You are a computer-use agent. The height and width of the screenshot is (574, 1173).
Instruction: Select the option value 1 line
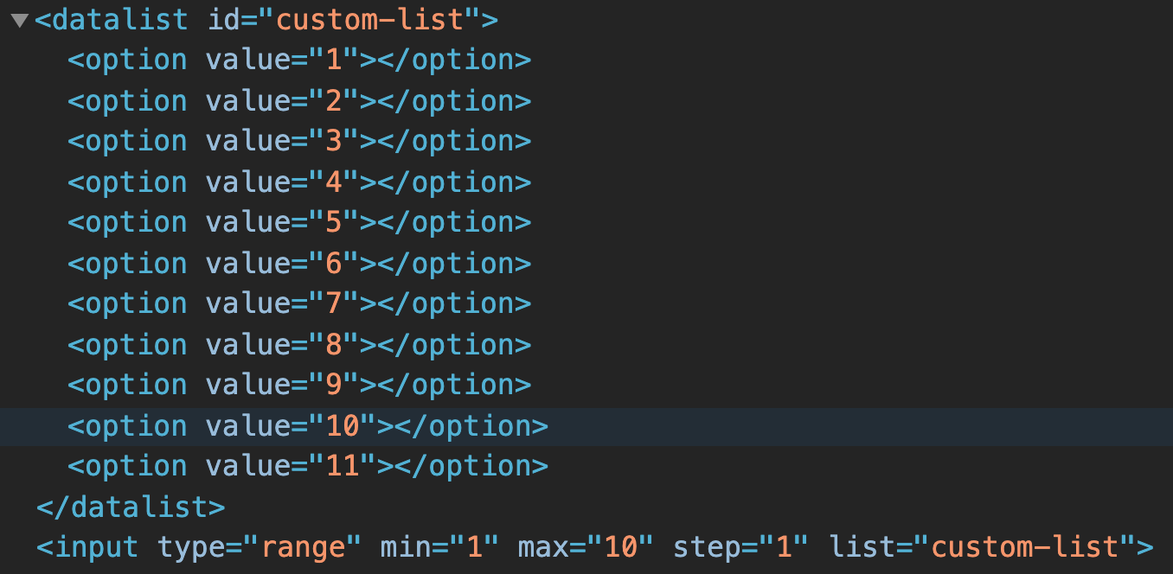point(299,60)
